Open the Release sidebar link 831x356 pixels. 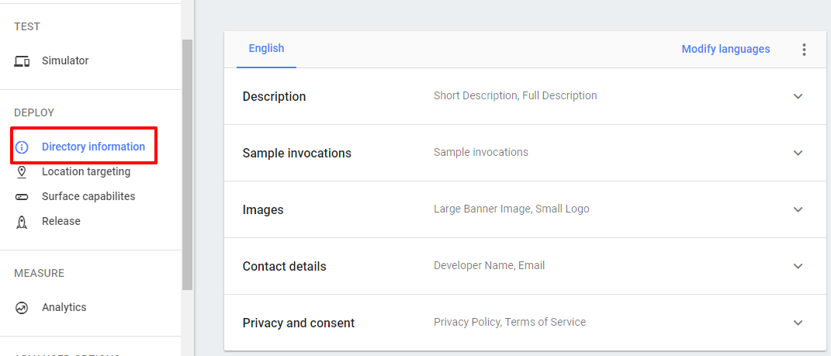[x=61, y=222]
